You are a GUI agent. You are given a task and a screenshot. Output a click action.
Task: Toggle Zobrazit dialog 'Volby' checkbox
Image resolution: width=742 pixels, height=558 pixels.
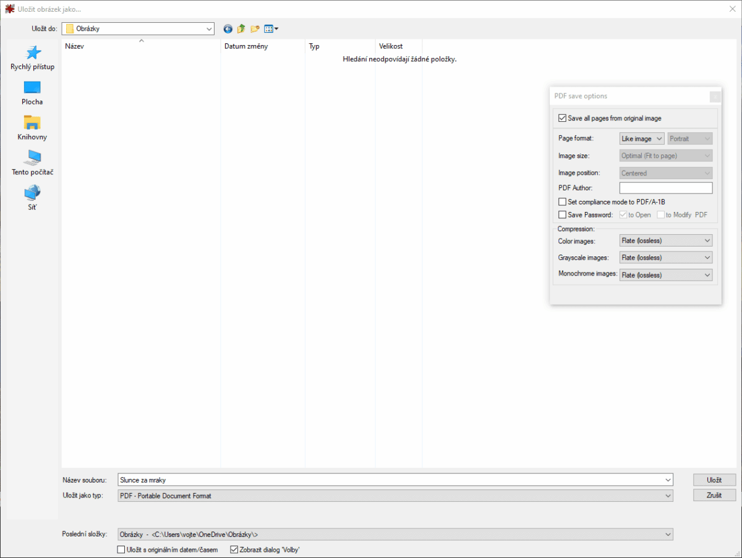pyautogui.click(x=234, y=549)
